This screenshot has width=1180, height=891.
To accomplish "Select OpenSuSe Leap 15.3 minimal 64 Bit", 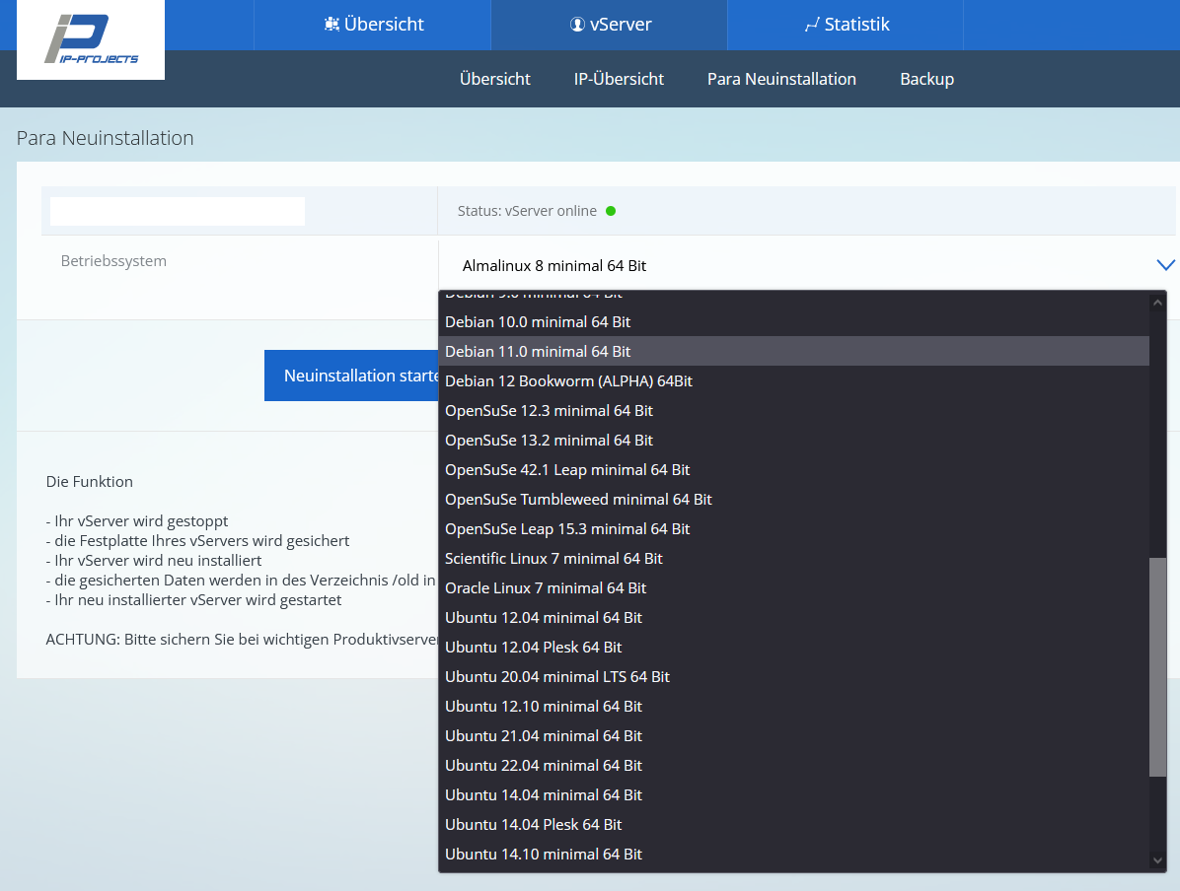I will click(793, 528).
